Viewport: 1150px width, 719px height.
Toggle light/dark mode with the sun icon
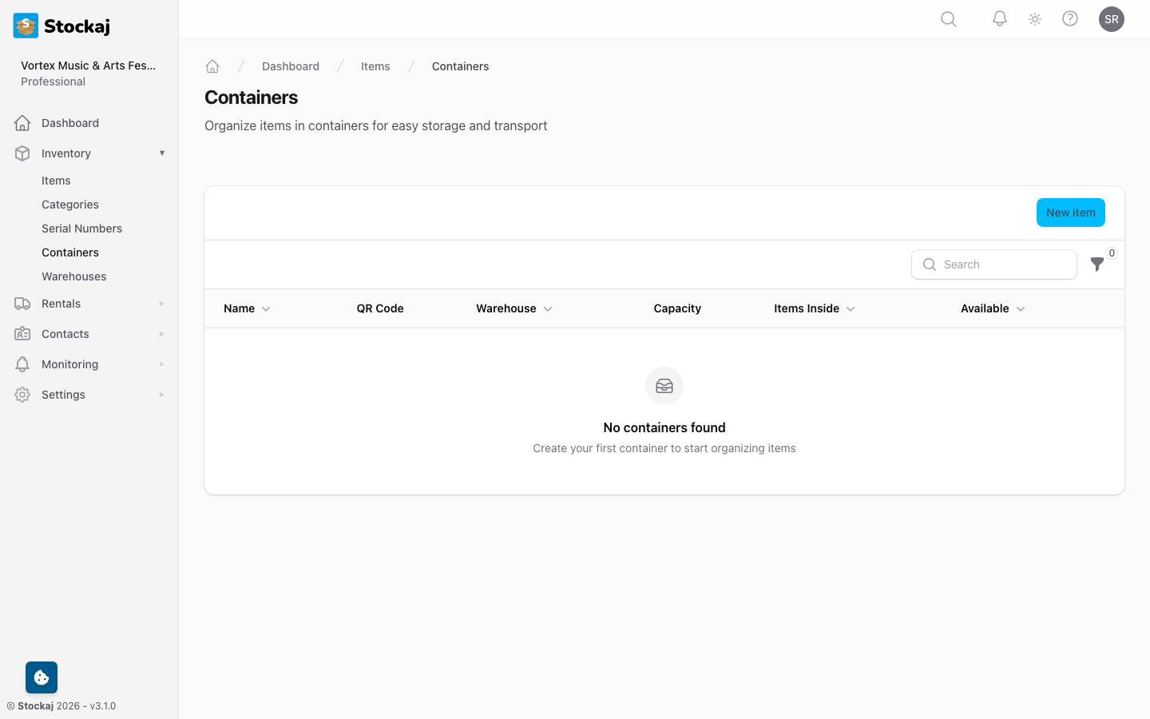point(1034,18)
